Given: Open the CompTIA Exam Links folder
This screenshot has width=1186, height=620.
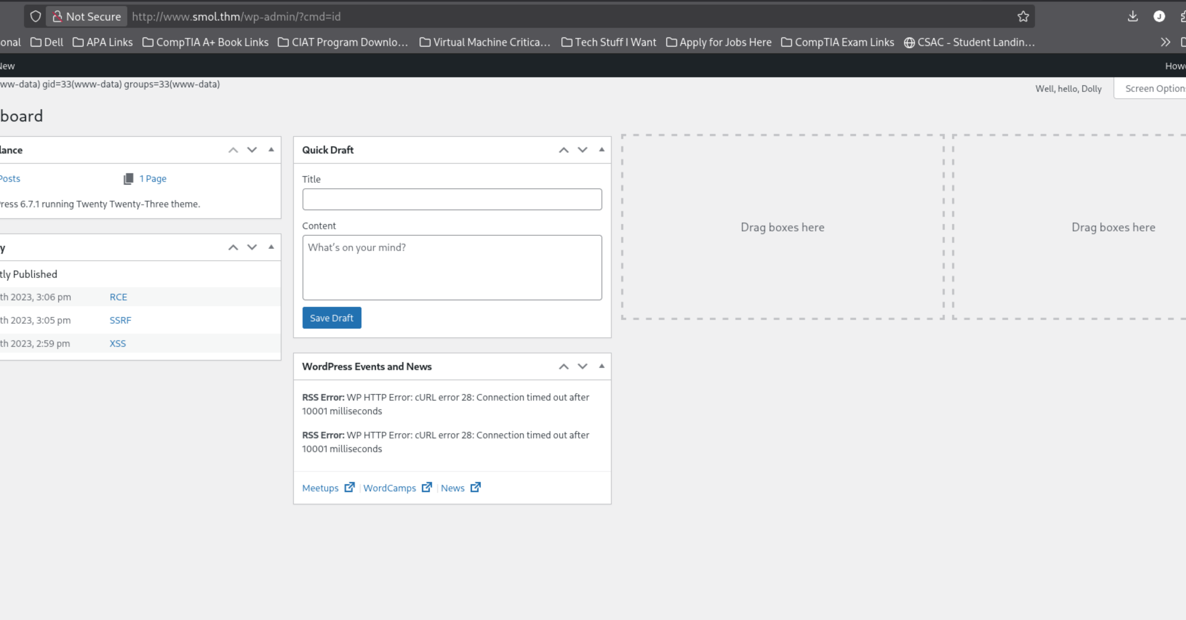Looking at the screenshot, I should coord(838,42).
